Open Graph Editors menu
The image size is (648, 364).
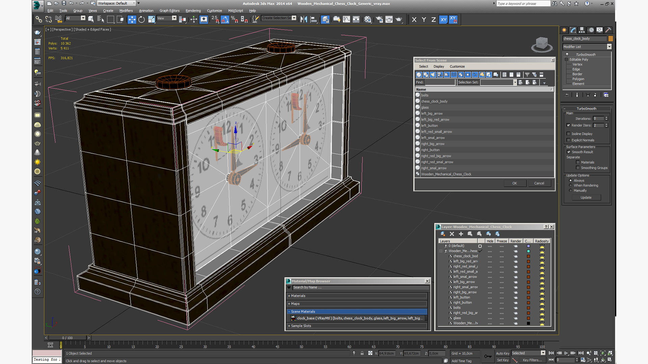click(169, 11)
